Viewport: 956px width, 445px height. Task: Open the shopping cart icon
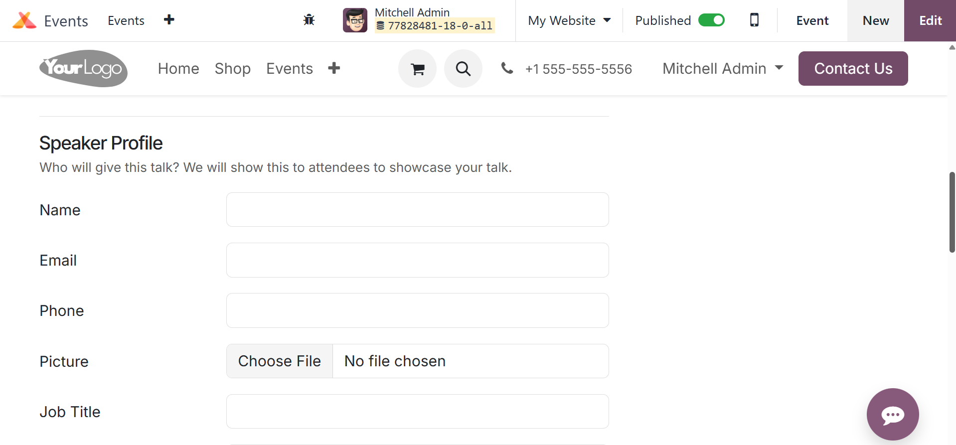point(418,69)
